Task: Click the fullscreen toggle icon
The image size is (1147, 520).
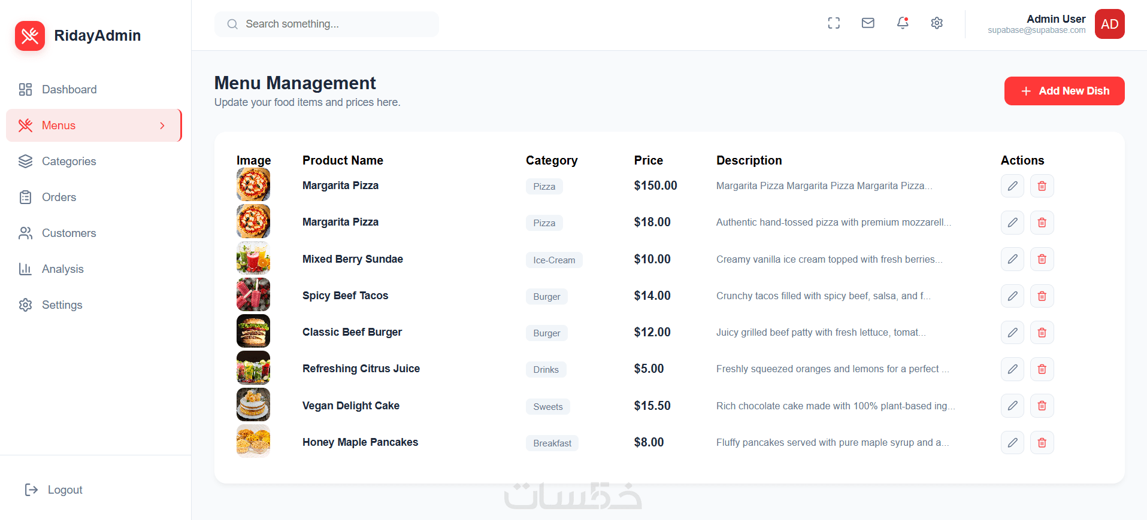Action: pos(834,23)
